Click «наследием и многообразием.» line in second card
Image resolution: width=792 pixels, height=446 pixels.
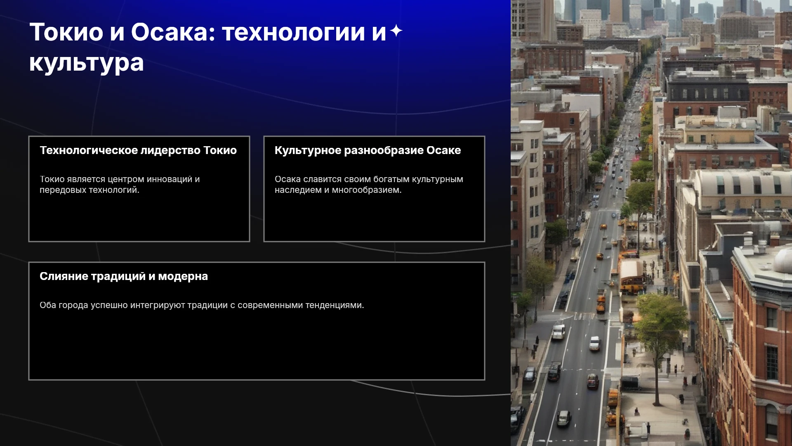point(338,190)
